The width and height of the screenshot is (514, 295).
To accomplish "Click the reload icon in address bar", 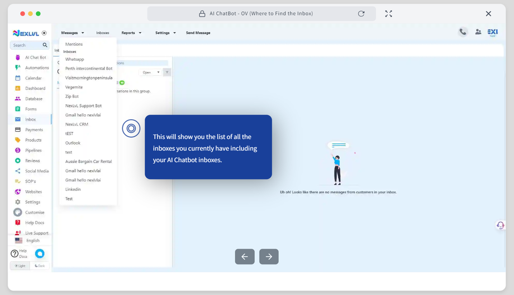I will [361, 13].
